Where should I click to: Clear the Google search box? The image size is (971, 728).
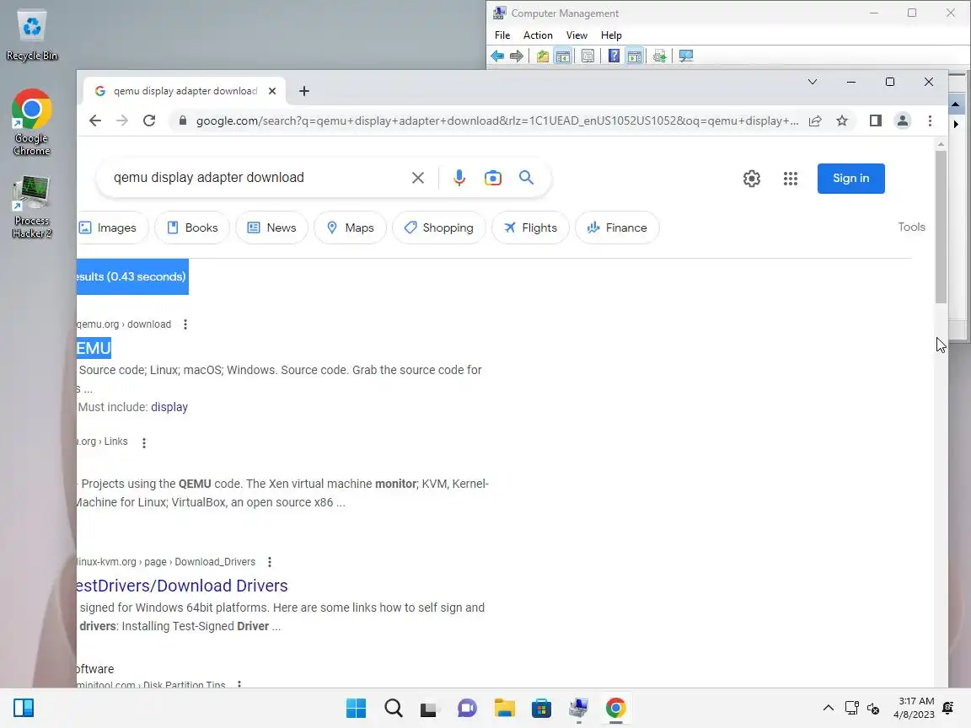(418, 179)
